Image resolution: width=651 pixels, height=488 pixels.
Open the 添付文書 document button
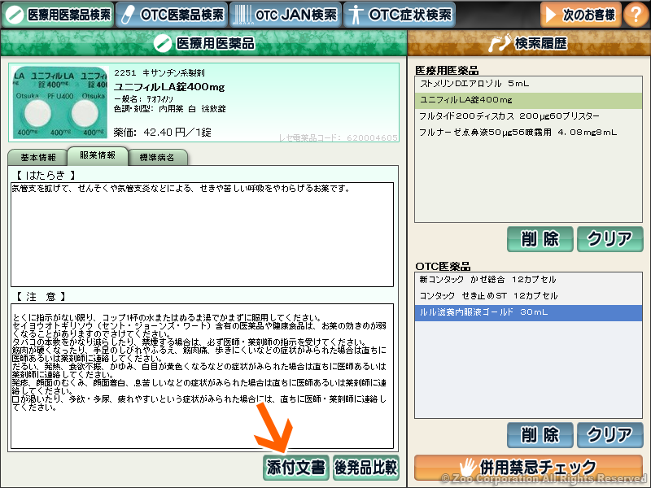296,468
